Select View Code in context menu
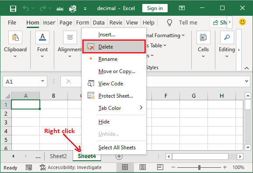This screenshot has width=253, height=173. click(114, 84)
